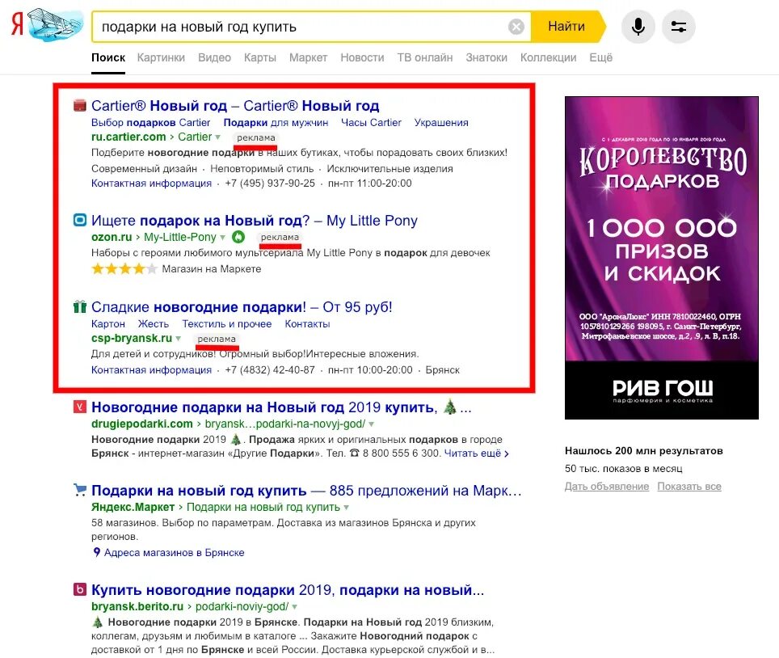Open Адреса магазинов в Брянске link
The width and height of the screenshot is (779, 658).
coord(175,552)
